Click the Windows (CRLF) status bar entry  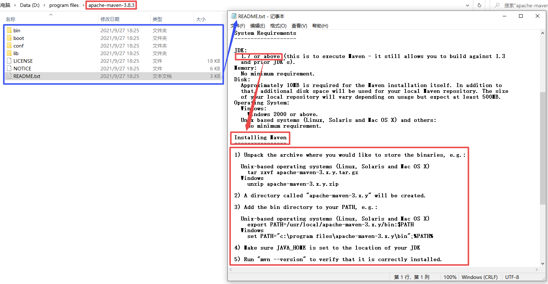(479, 277)
